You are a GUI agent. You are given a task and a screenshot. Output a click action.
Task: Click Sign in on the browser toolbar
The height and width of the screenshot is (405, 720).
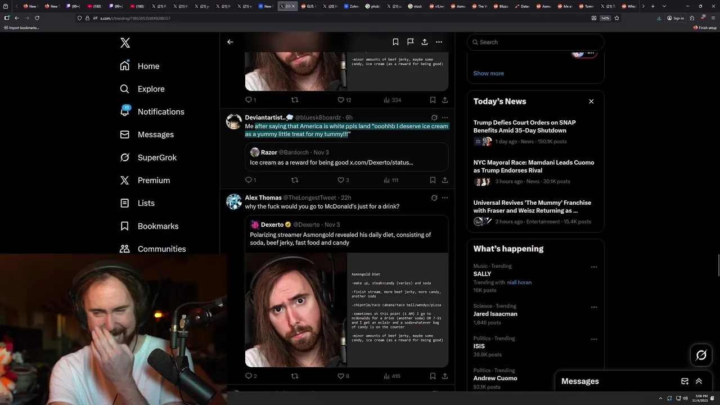coord(676,18)
